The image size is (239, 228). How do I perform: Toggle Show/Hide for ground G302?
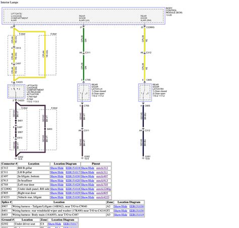54,224
